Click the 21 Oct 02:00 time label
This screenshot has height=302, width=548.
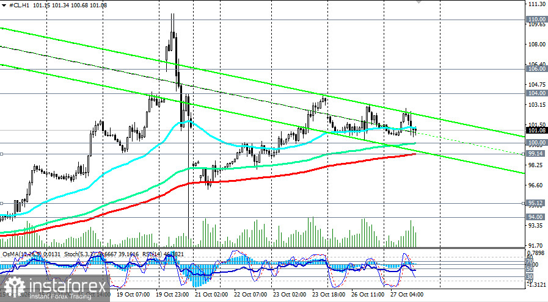(x=211, y=294)
